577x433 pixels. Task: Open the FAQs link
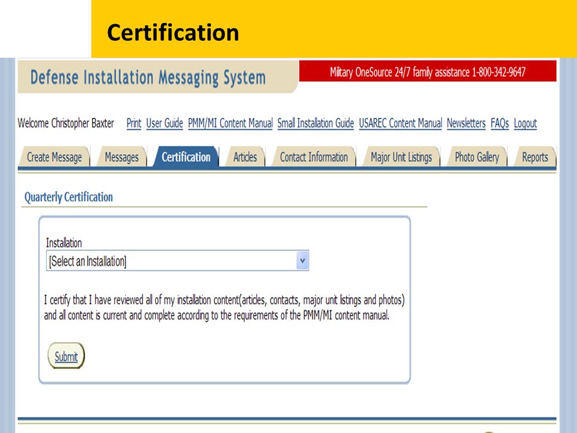coord(499,123)
